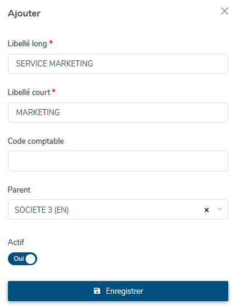Focus the Libellé court field containing MARKETING
Screen dimensions: 235x306
[118, 112]
